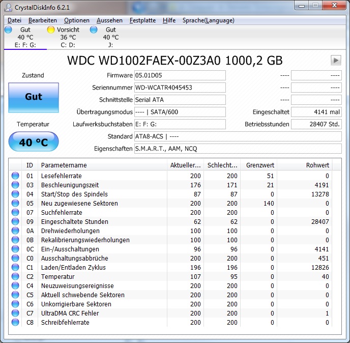Click the Eingeschaltet field 4141 mal

(316, 112)
